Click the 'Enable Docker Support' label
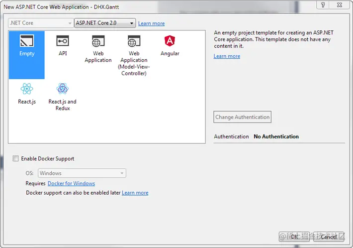Screen dimensions: 353x248 coord(48,159)
